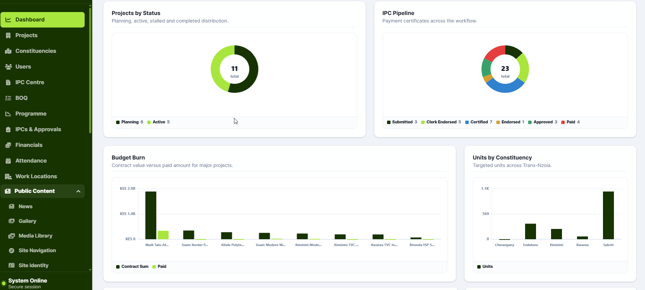Click the Projects building icon
The height and width of the screenshot is (290, 645).
(8, 35)
